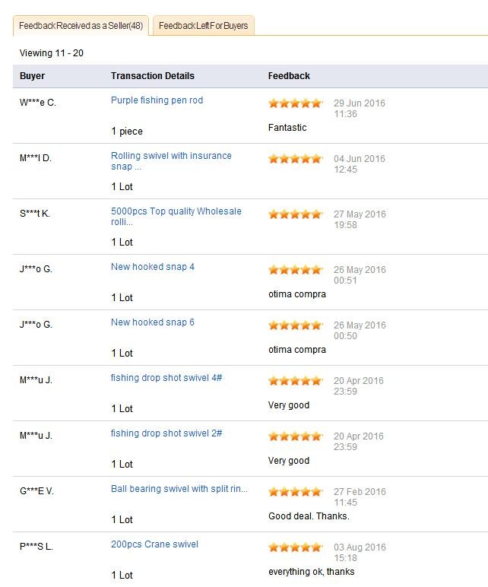The image size is (488, 587).
Task: Open New hooked snap 4 listing
Action: click(x=153, y=267)
